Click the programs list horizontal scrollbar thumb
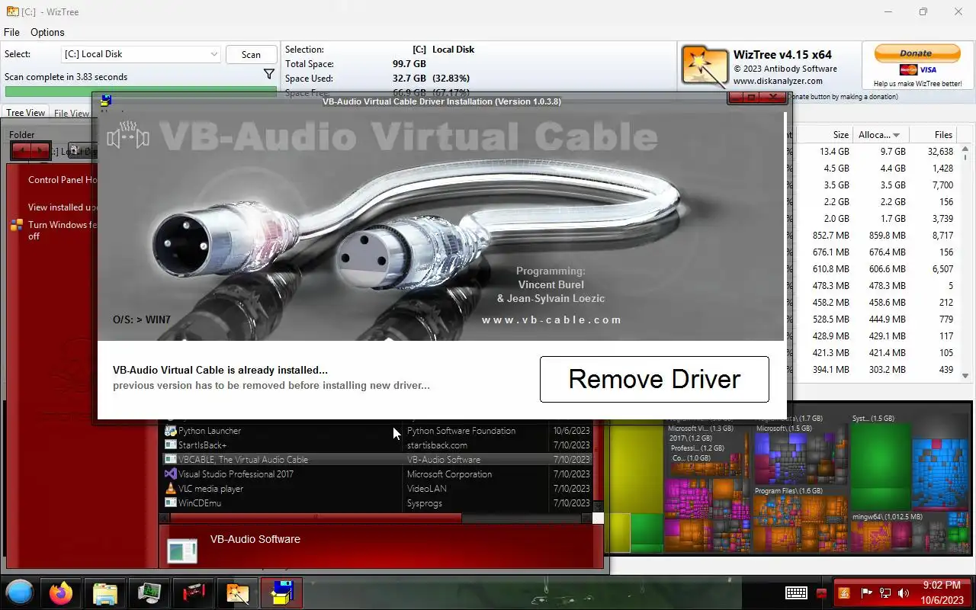This screenshot has height=610, width=976. tap(316, 518)
